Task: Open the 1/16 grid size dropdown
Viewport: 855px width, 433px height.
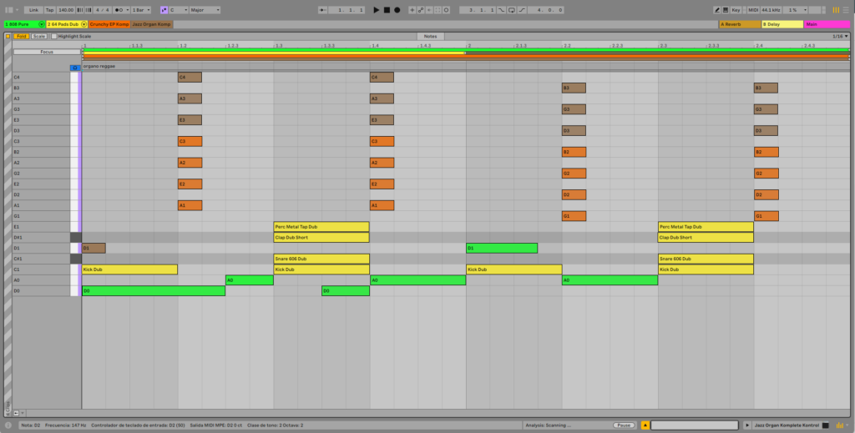Action: pos(840,36)
